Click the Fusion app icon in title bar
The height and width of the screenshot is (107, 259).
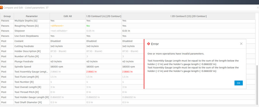[2, 7]
